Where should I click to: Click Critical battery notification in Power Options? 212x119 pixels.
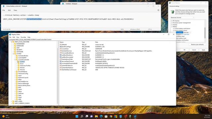point(182,29)
